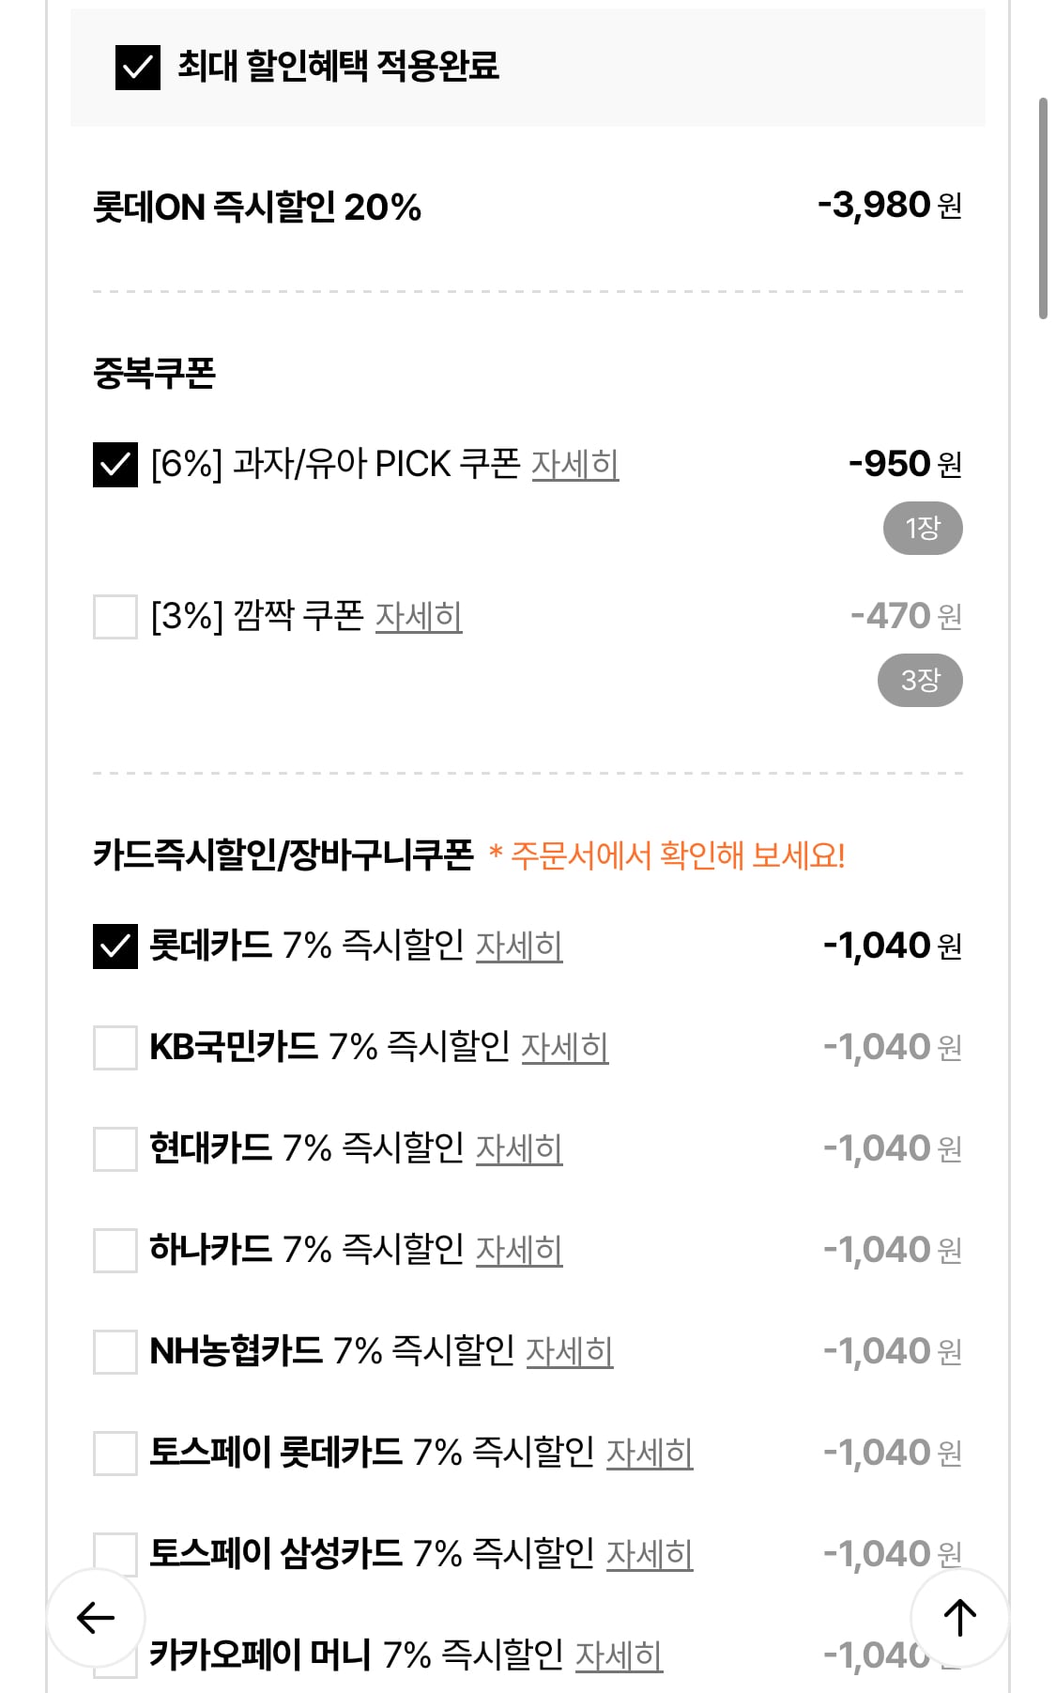Open 자세히 details for 과자/유아 PICK coupon
Screen dimensions: 1056x1693
click(x=576, y=464)
